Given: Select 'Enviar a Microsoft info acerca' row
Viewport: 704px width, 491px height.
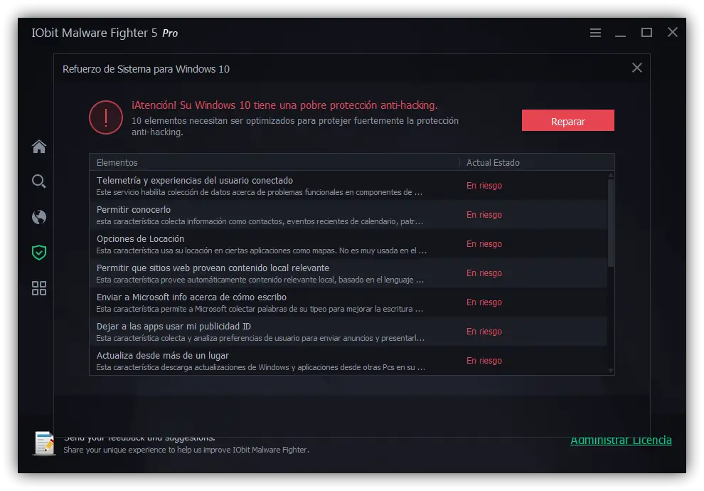Looking at the screenshot, I should (348, 302).
